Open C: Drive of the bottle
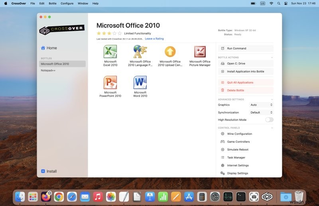The width and height of the screenshot is (319, 206). [x=246, y=63]
